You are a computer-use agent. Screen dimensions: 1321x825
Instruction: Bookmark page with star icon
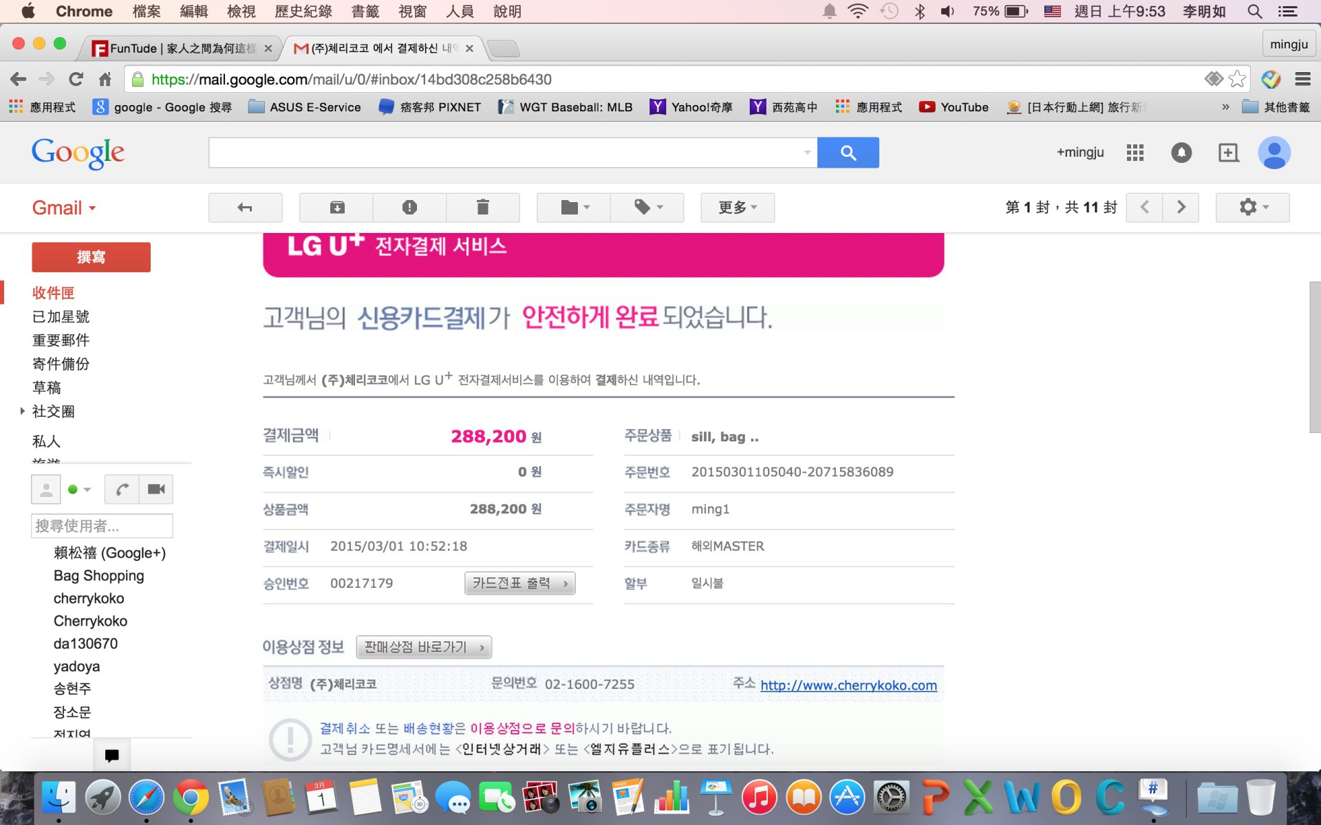pos(1237,79)
